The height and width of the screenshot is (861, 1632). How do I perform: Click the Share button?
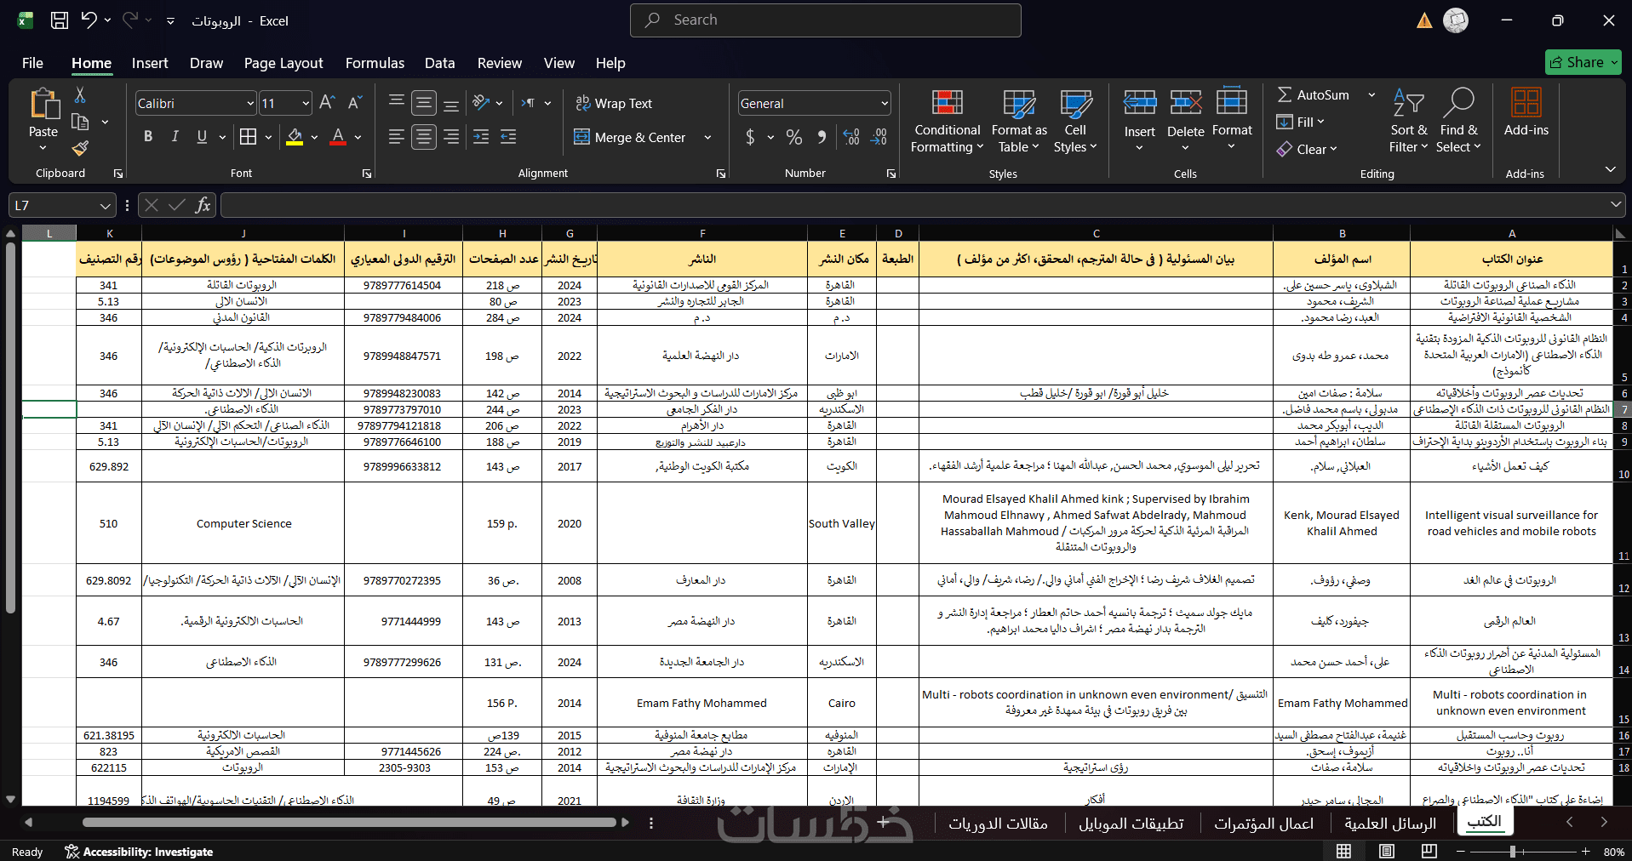1583,62
